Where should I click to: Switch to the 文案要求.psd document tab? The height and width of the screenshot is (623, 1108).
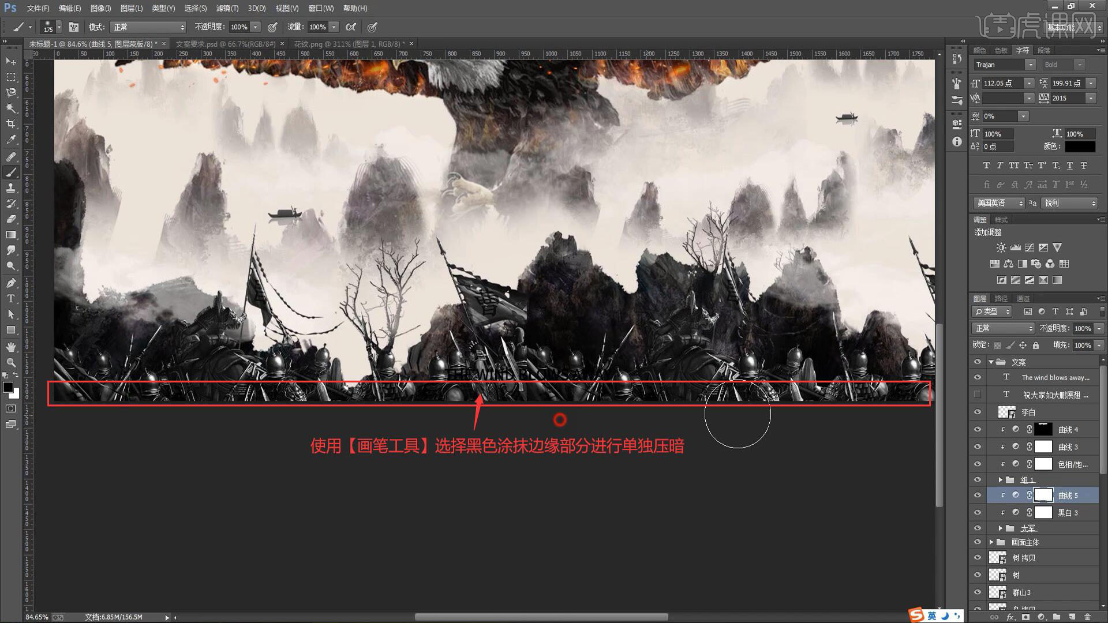click(x=225, y=44)
